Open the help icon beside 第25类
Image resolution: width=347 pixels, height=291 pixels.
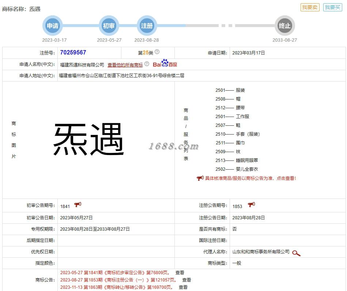[x=157, y=52]
